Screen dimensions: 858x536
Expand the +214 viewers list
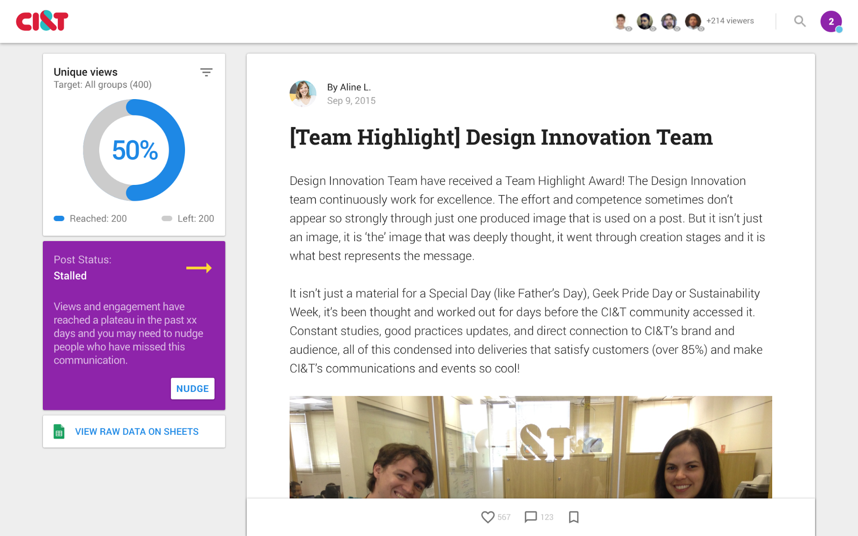click(730, 21)
